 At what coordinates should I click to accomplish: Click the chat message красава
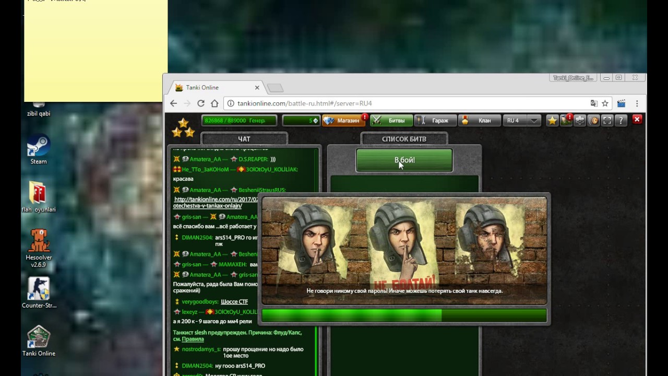click(x=183, y=179)
